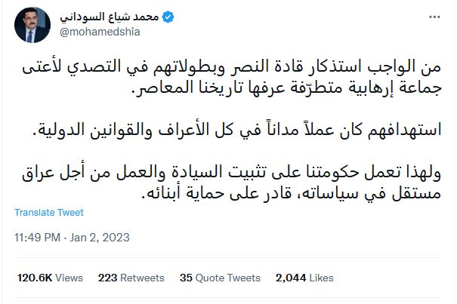
Task: Click the bold 35 quote count
Action: [x=186, y=278]
